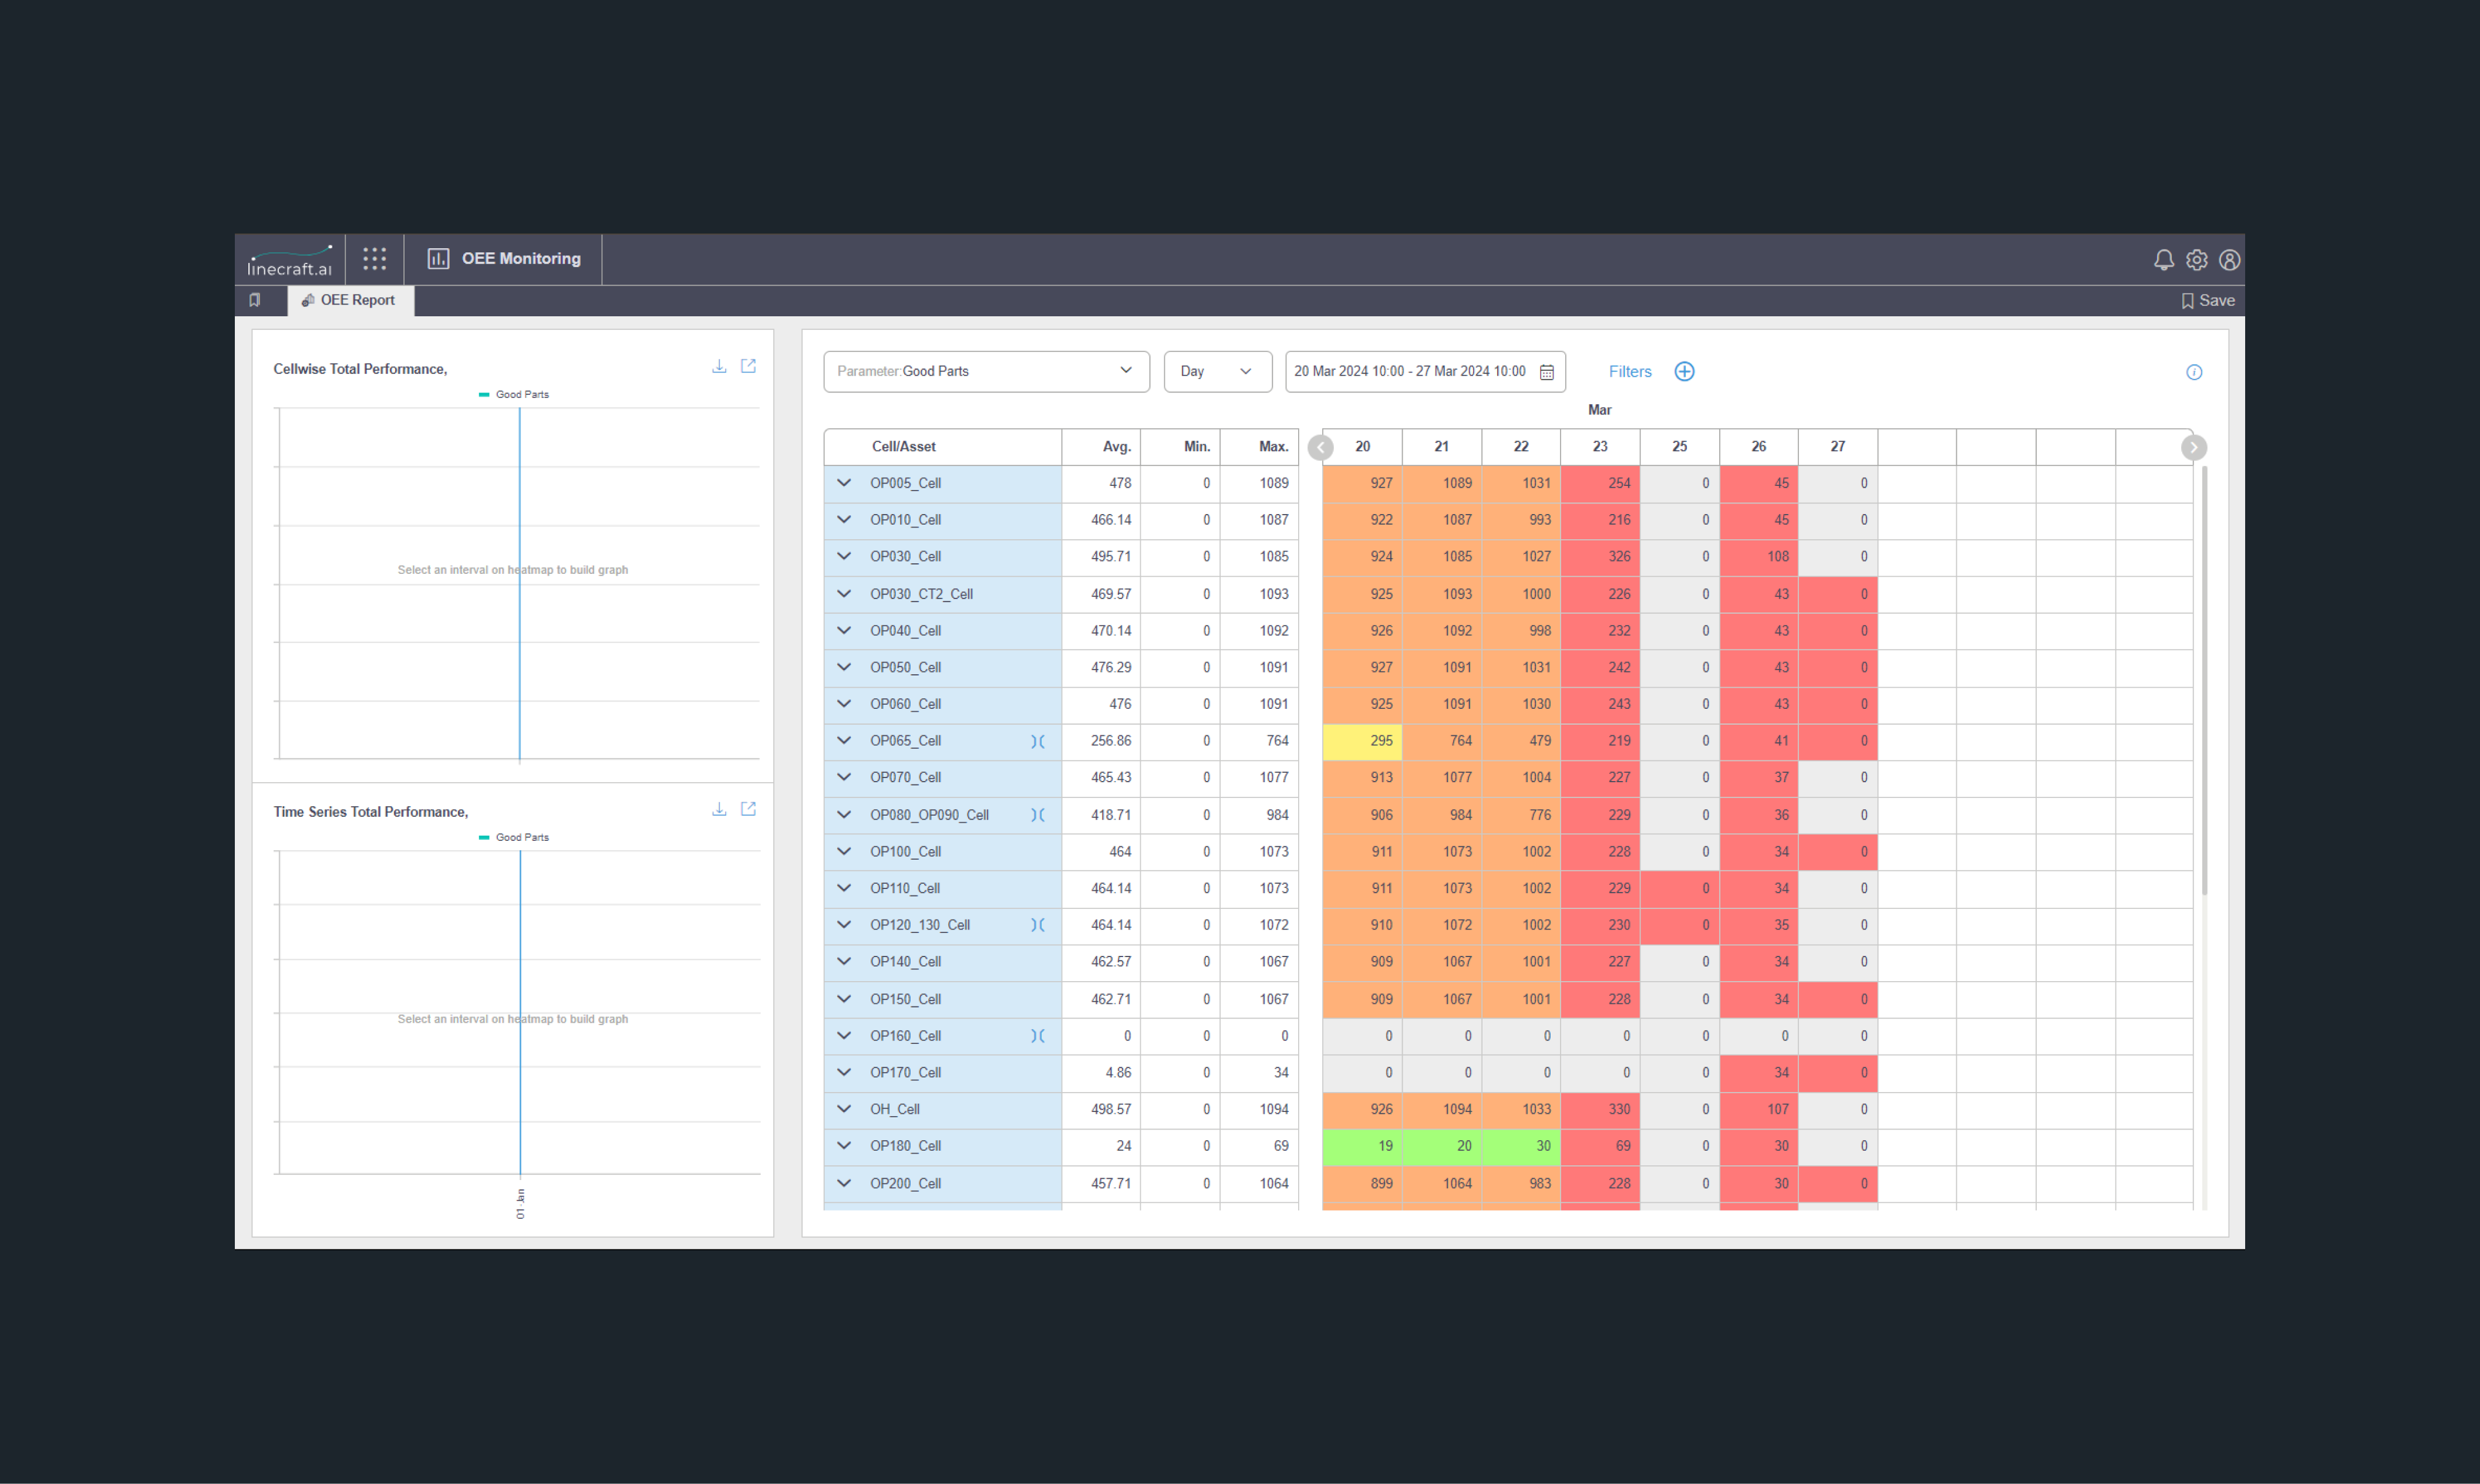Open the calendar date picker icon
Image resolution: width=2480 pixels, height=1484 pixels.
[1546, 372]
